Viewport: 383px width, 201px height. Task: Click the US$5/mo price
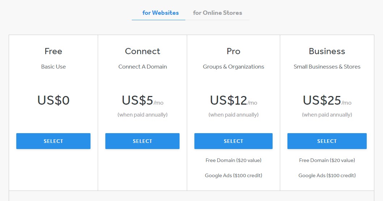click(x=142, y=100)
